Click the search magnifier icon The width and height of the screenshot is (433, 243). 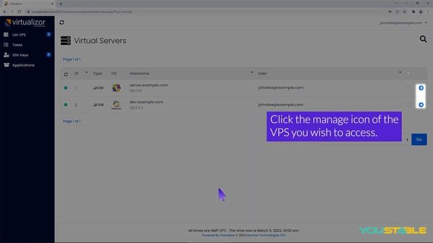[423, 39]
